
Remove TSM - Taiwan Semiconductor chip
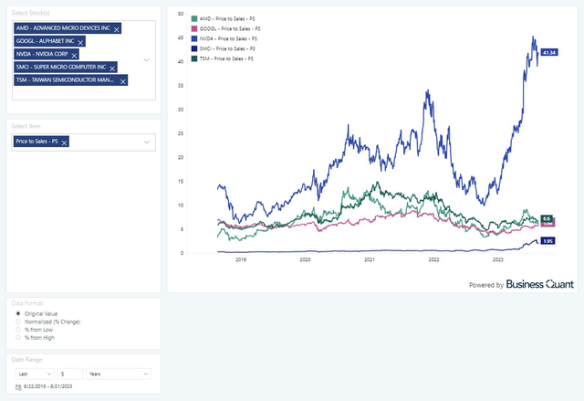pyautogui.click(x=121, y=80)
